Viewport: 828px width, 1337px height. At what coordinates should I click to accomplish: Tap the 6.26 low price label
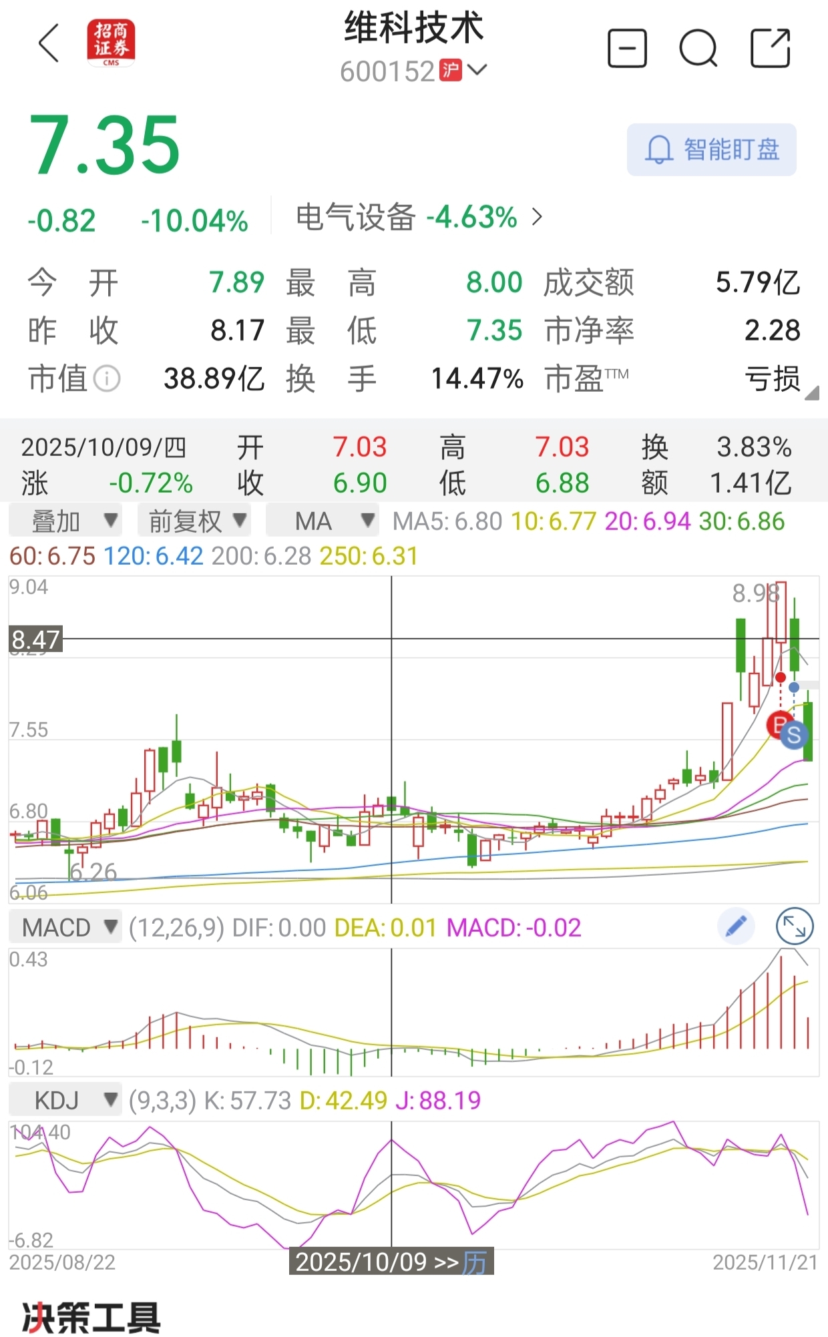pyautogui.click(x=93, y=872)
